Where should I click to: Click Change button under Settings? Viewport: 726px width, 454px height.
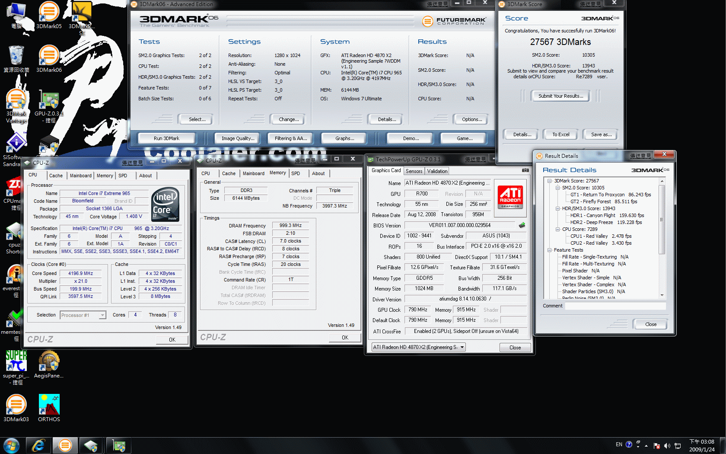click(x=289, y=119)
